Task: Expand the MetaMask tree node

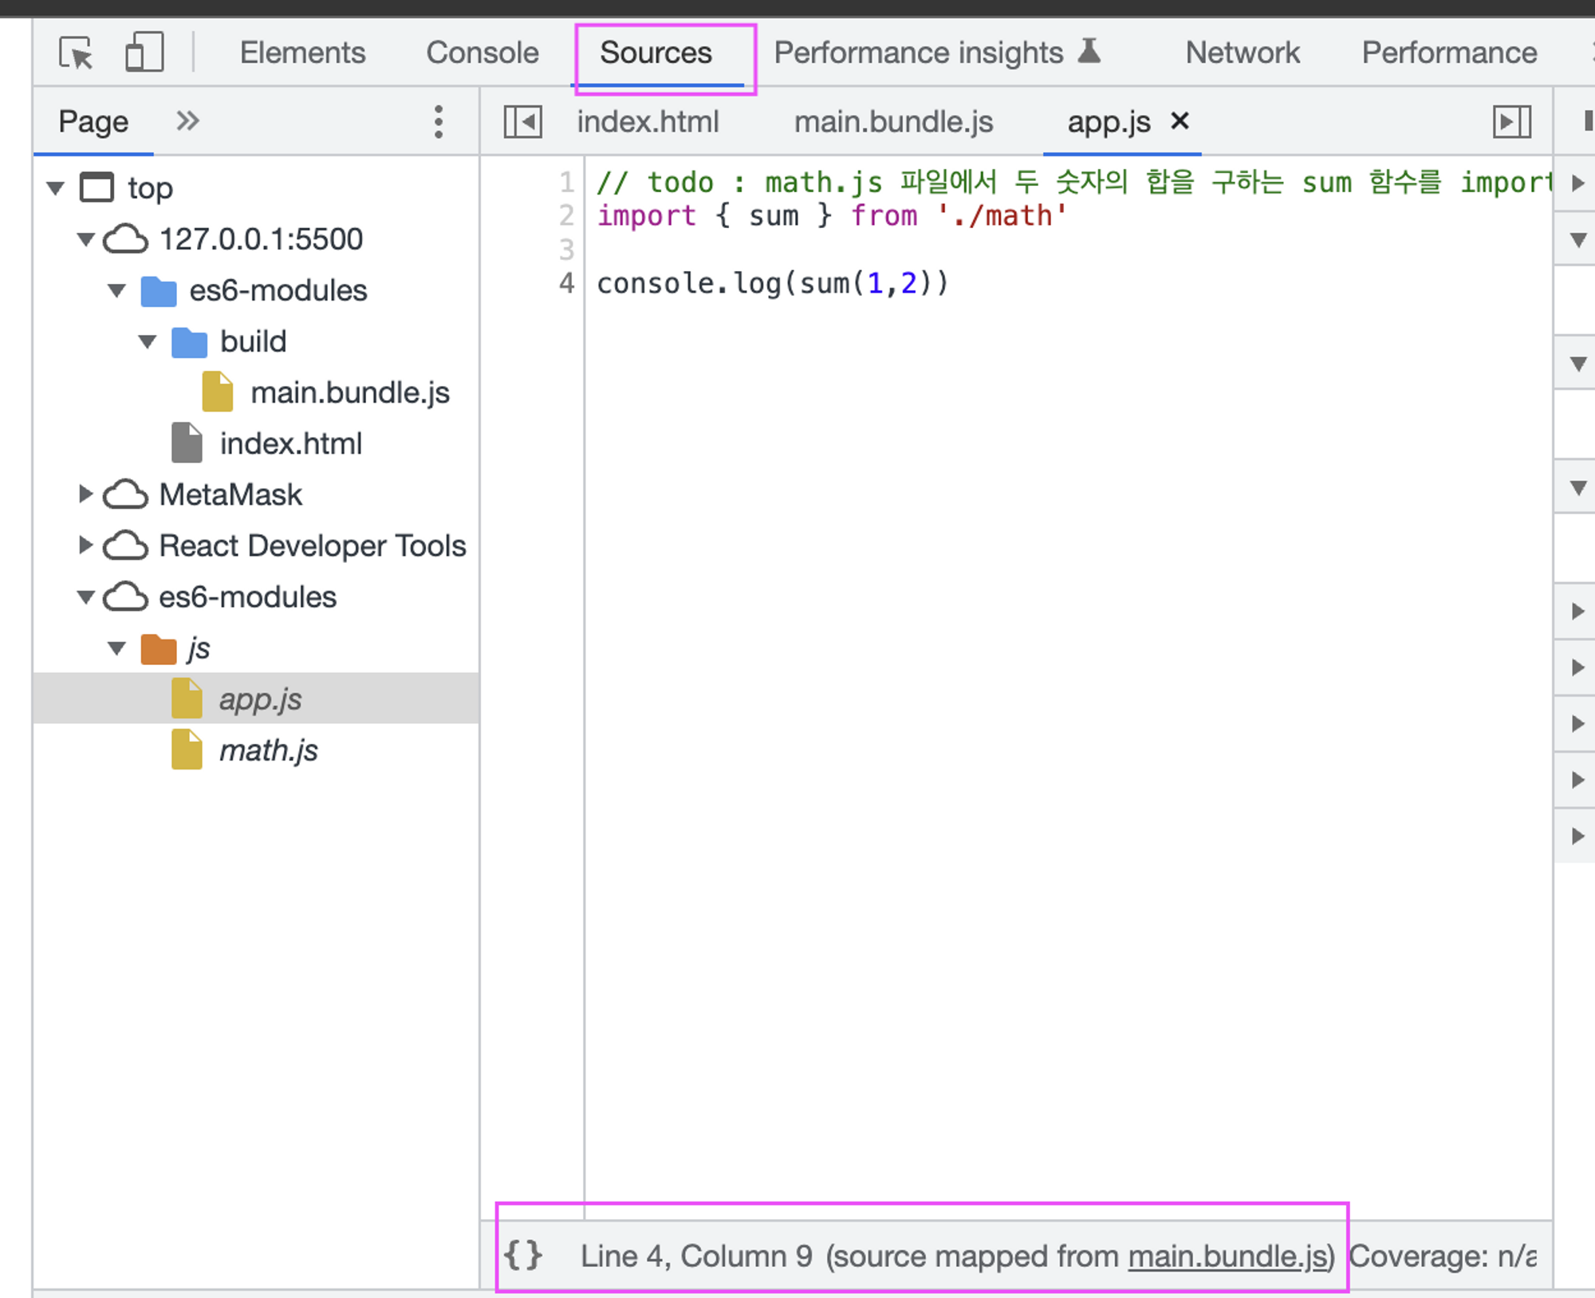Action: tap(85, 494)
